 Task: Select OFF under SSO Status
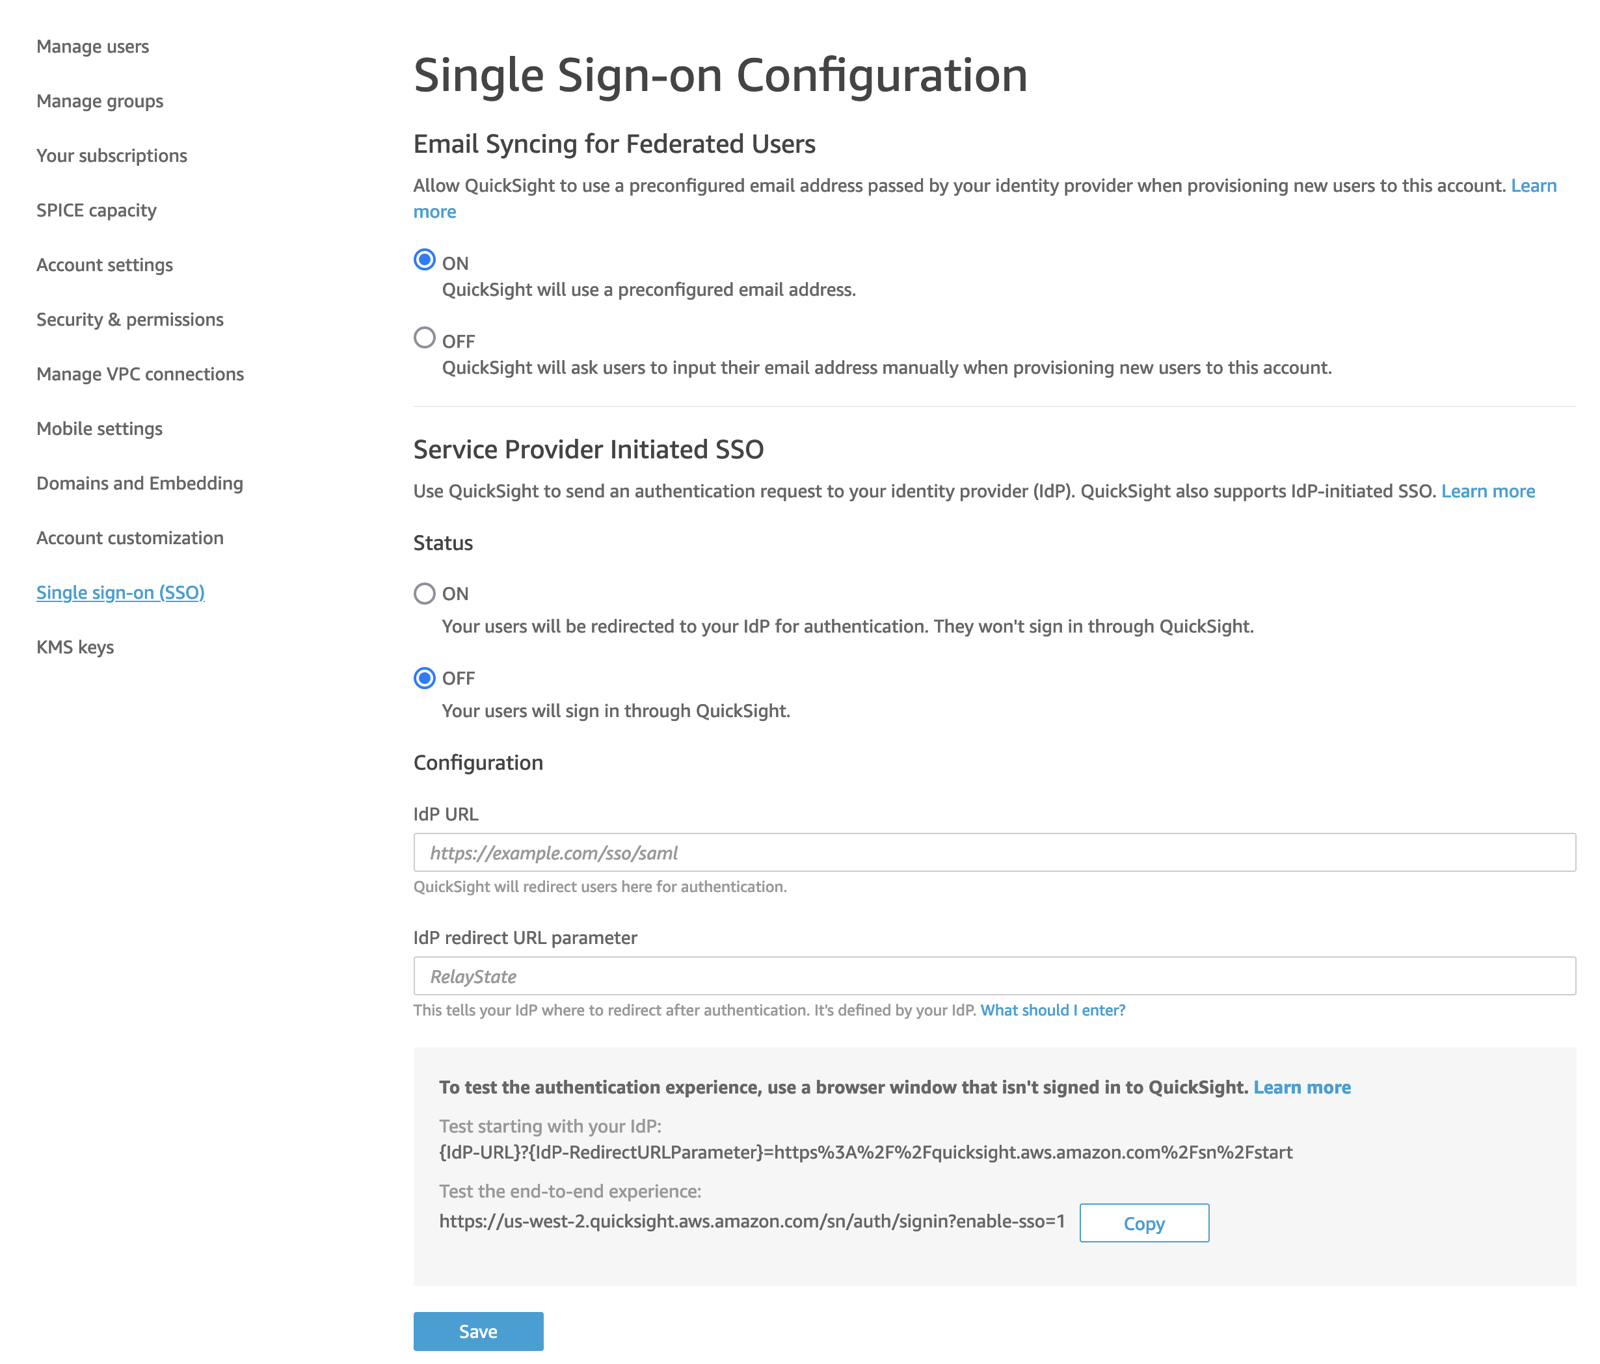point(424,677)
